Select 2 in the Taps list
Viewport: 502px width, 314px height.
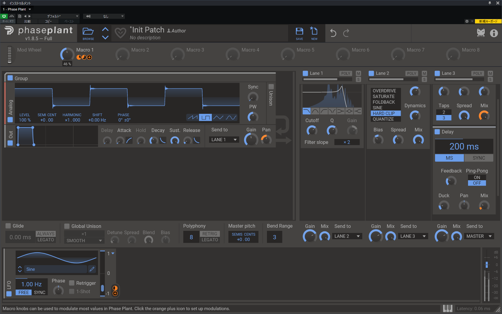pyautogui.click(x=444, y=112)
